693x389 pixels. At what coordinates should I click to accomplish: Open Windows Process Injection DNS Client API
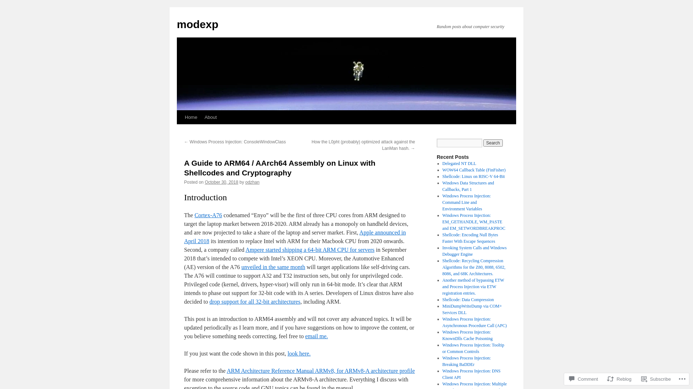(x=471, y=374)
